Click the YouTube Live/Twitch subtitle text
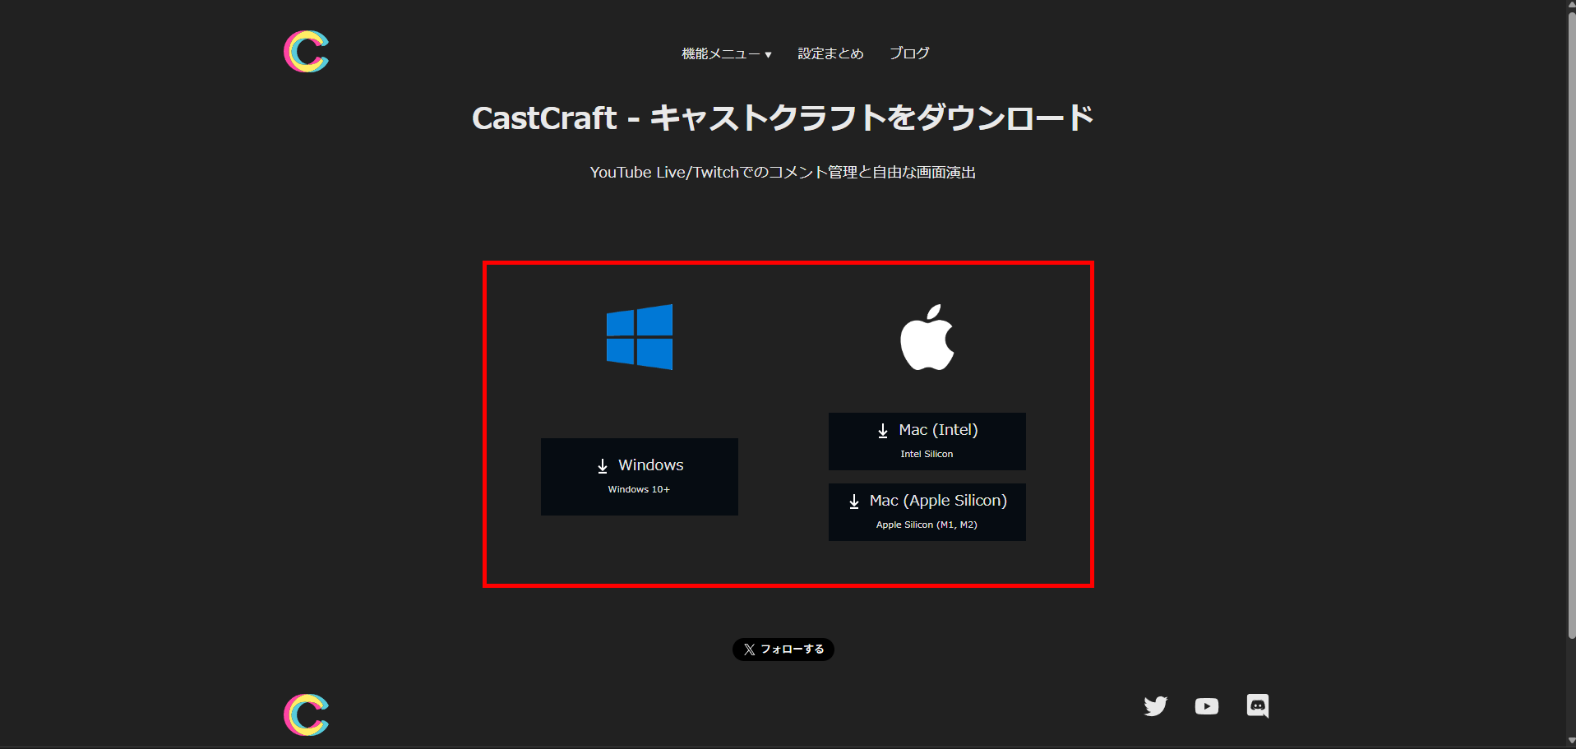Image resolution: width=1576 pixels, height=749 pixels. 783,173
